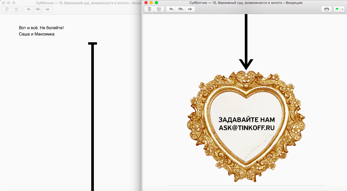Delete message in background Mail window
The image size is (347, 191).
(x=7, y=9)
